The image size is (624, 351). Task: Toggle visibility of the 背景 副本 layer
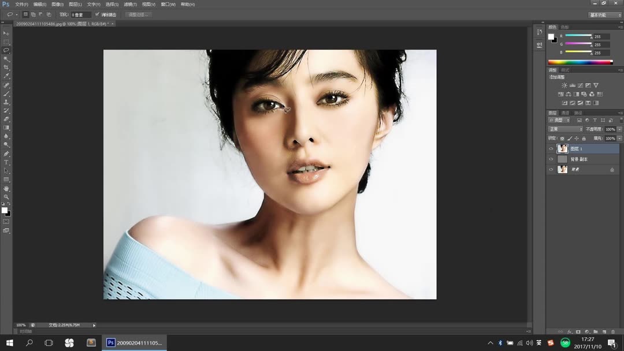(x=551, y=158)
